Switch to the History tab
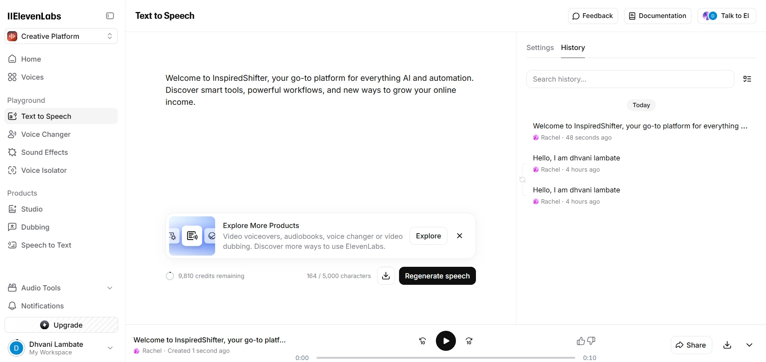 (573, 48)
